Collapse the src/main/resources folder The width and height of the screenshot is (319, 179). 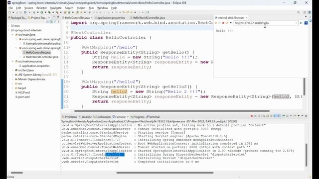tap(12, 61)
